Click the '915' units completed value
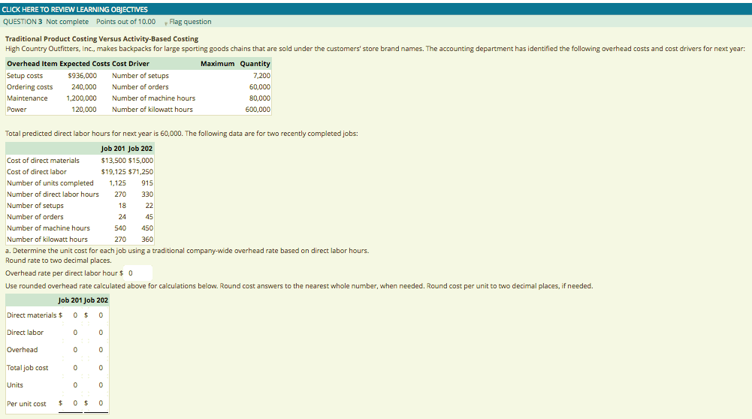This screenshot has height=419, width=752. (x=147, y=183)
